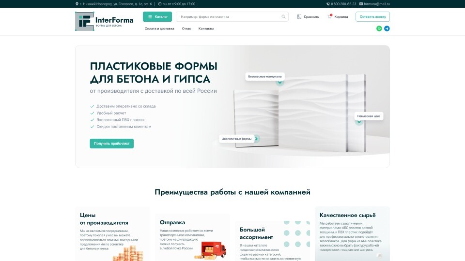Image resolution: width=465 pixels, height=261 pixels.
Task: Call phone number 8 800 200-62-23
Action: pos(343,4)
